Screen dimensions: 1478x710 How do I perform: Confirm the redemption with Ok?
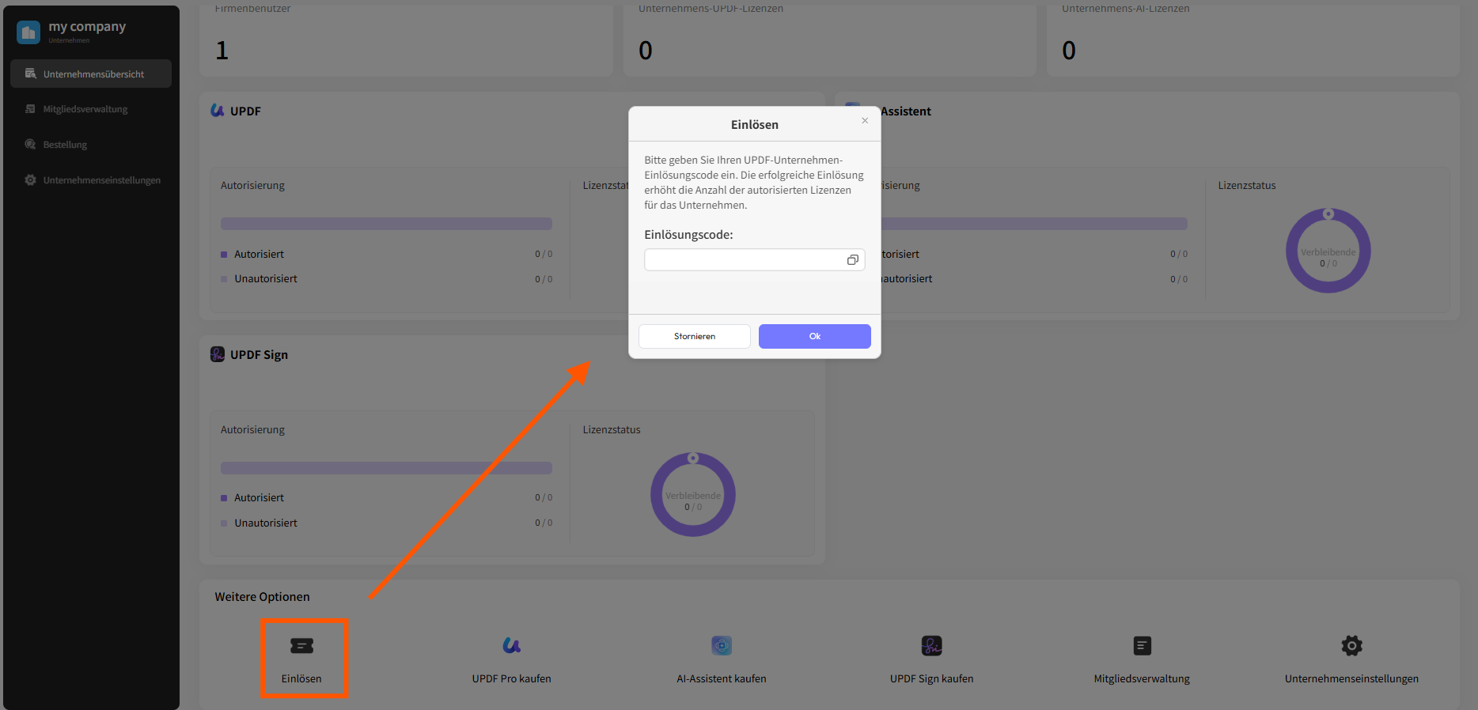(x=815, y=336)
